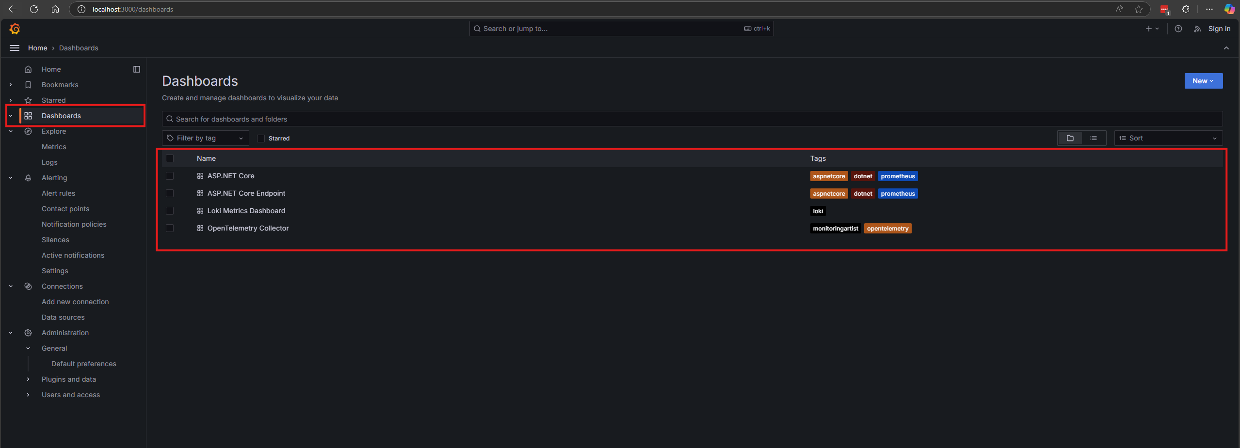The image size is (1240, 448).
Task: Click the Sign in link
Action: pyautogui.click(x=1219, y=29)
